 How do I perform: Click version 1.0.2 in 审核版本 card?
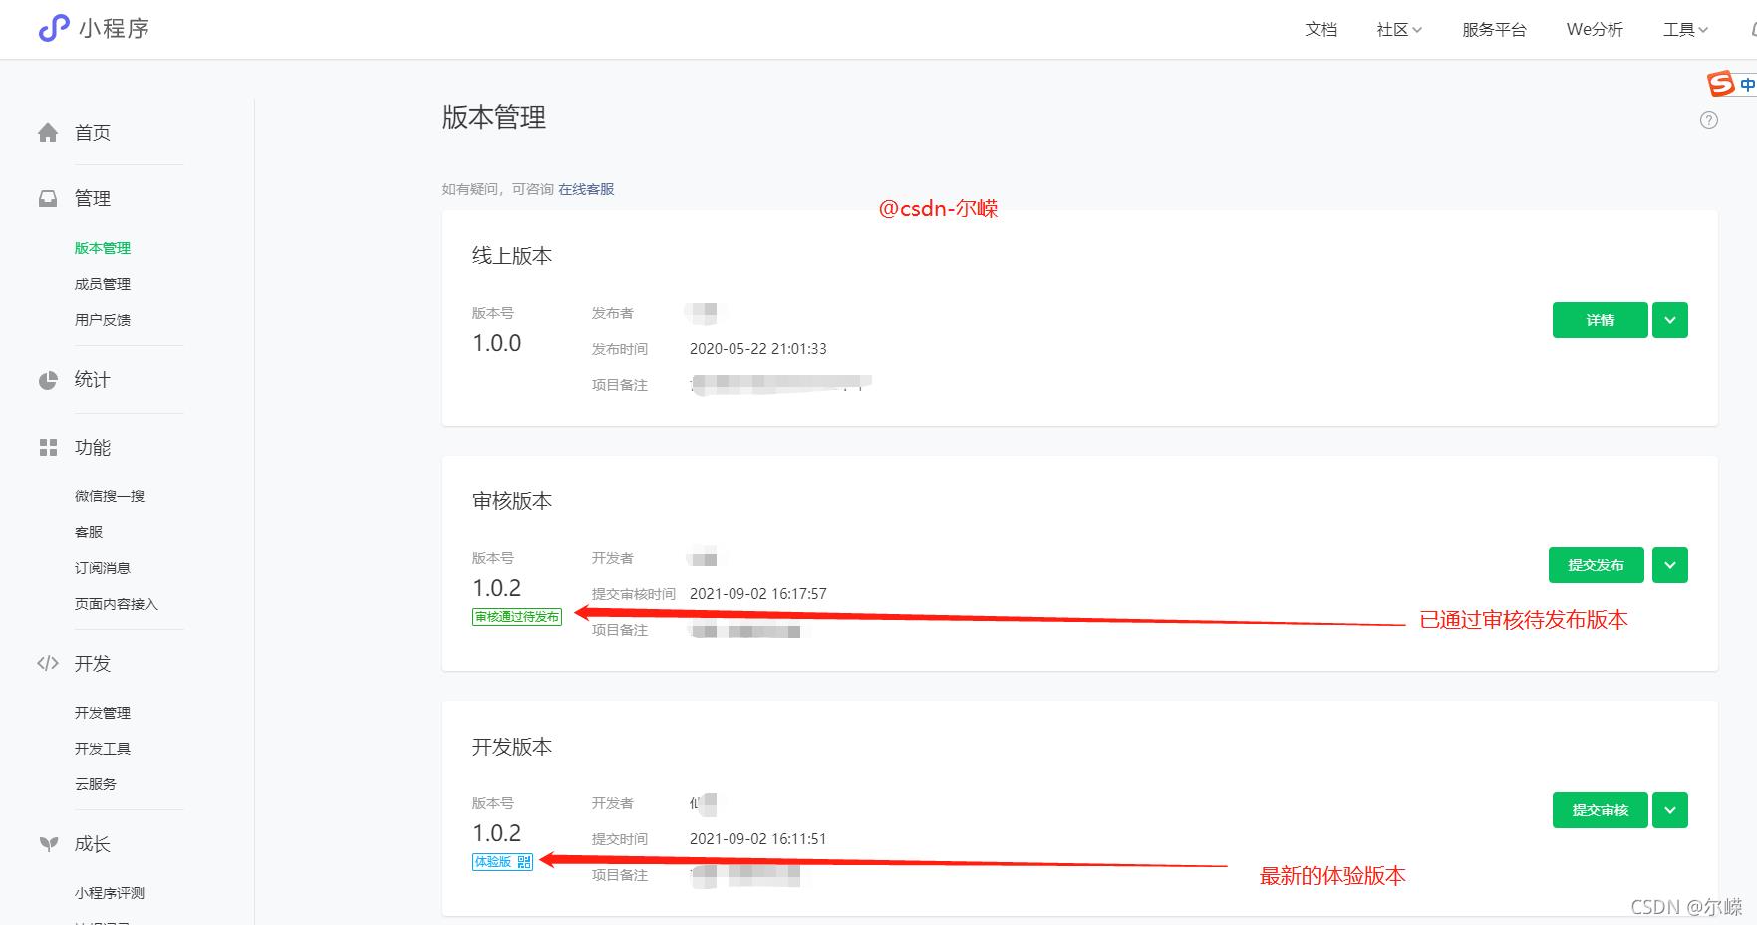(x=497, y=588)
